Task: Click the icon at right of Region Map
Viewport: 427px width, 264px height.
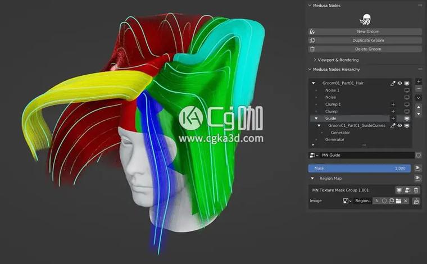Action: click(417, 179)
